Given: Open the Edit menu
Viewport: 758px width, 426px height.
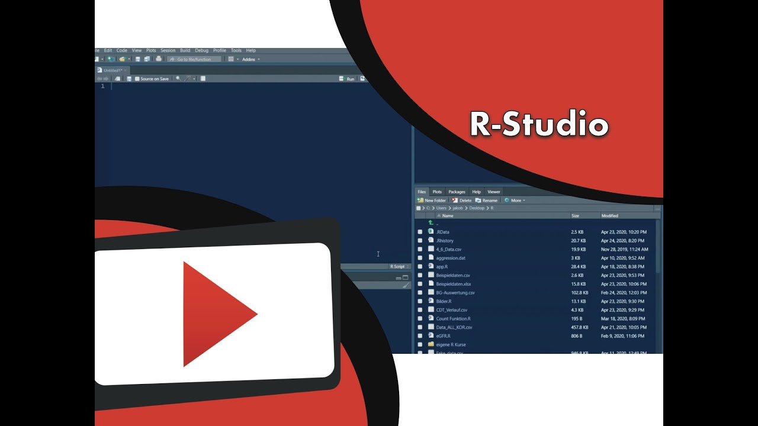Looking at the screenshot, I should (x=108, y=50).
